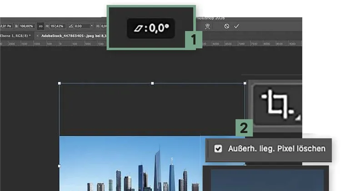This screenshot has width=341, height=191.
Task: Click the height field showing 157,42%
Action: pos(56,27)
